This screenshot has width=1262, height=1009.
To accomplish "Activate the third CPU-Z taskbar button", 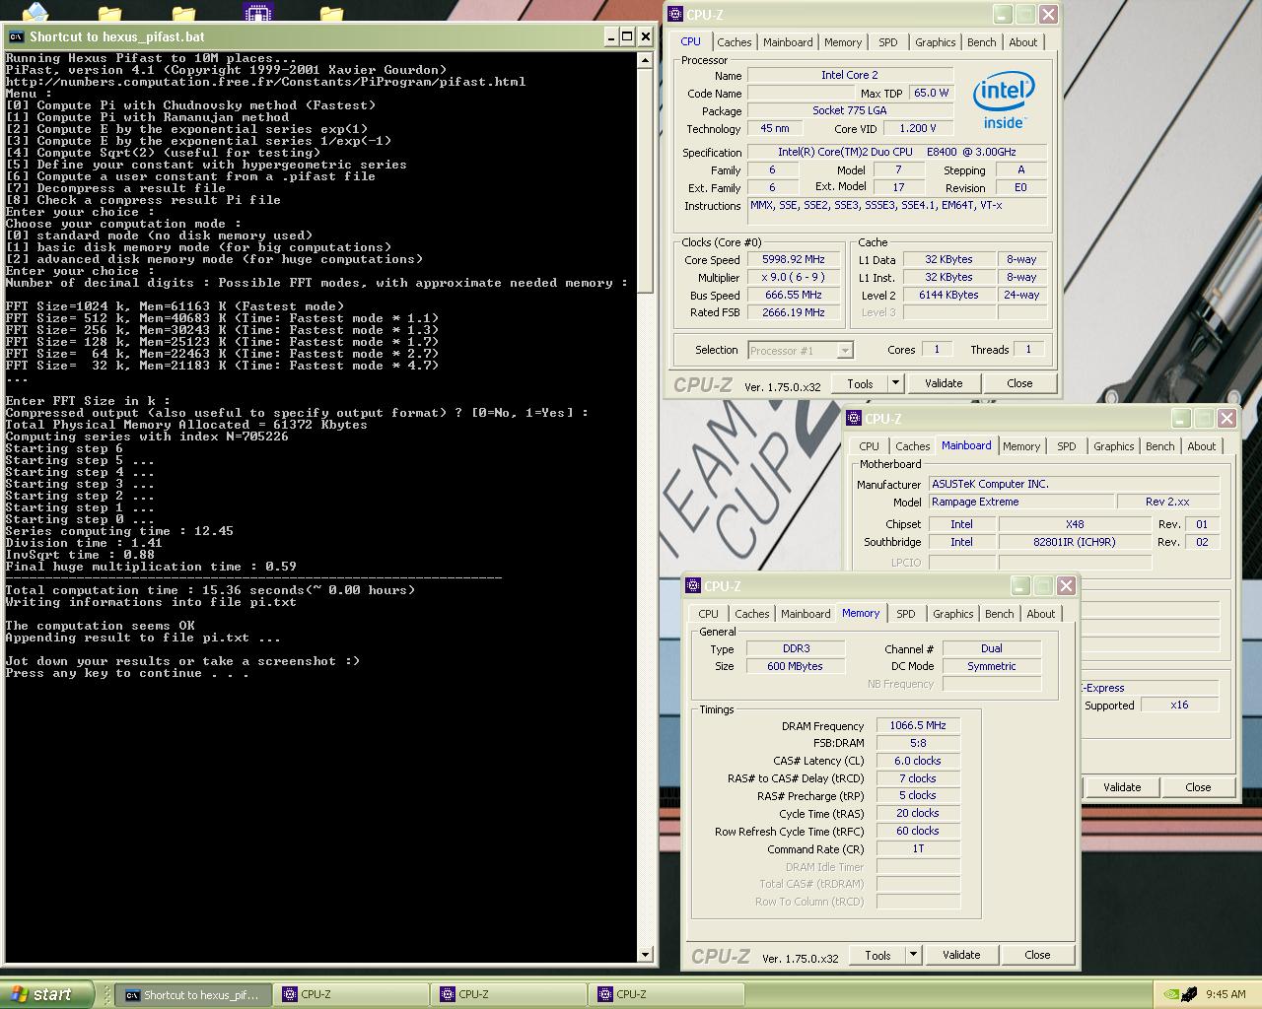I will pyautogui.click(x=666, y=995).
